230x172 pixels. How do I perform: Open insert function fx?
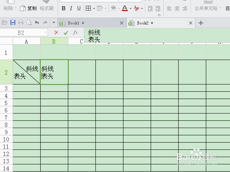[x=75, y=32]
